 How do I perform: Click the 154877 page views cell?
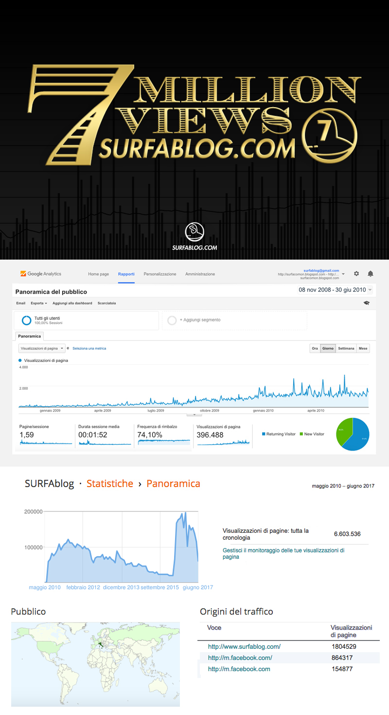342,669
